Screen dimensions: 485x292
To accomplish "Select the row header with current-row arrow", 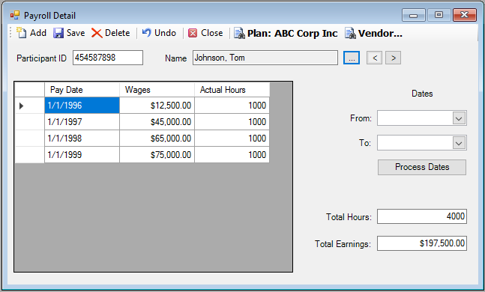I will point(30,106).
